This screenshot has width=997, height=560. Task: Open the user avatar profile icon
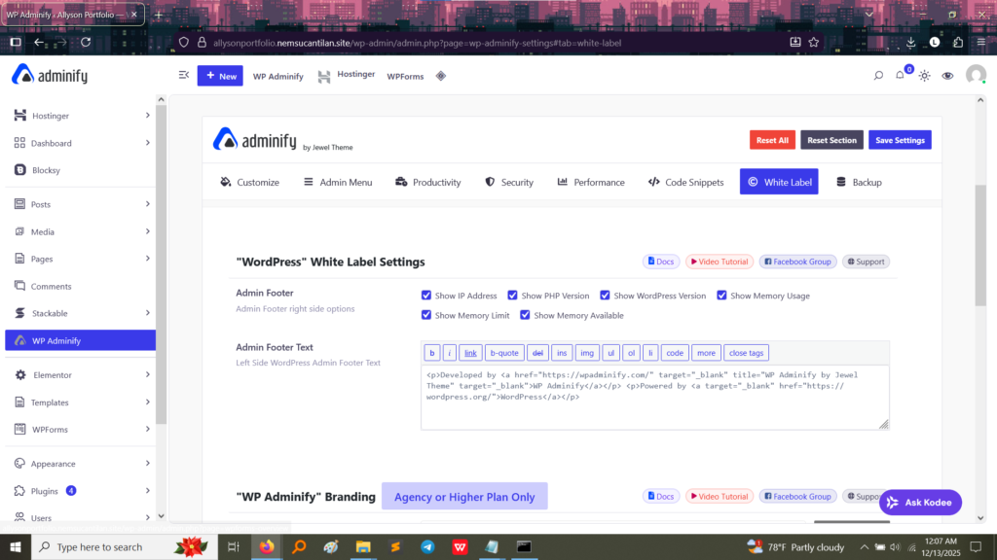[976, 76]
